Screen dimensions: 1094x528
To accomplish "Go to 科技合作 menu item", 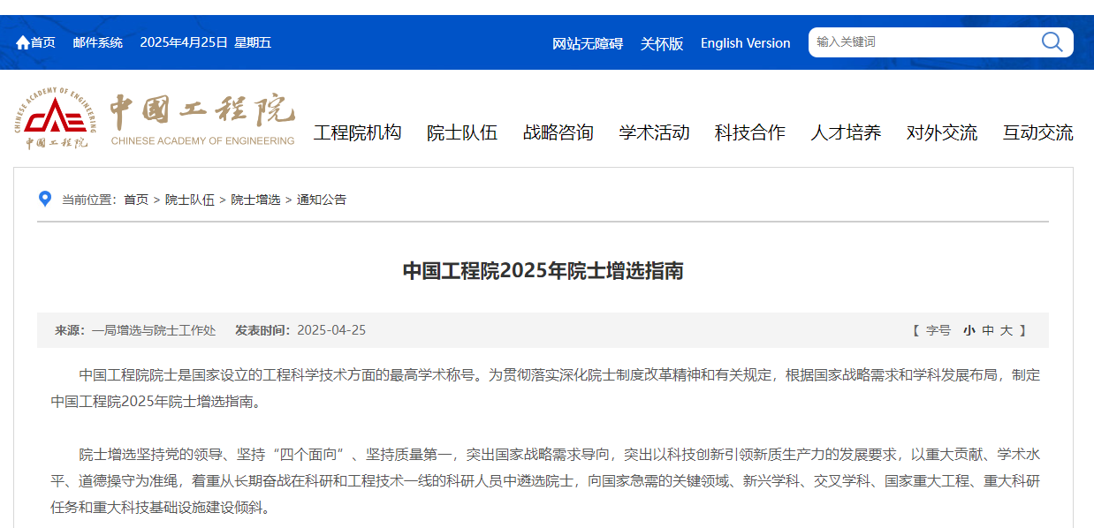I will 749,132.
